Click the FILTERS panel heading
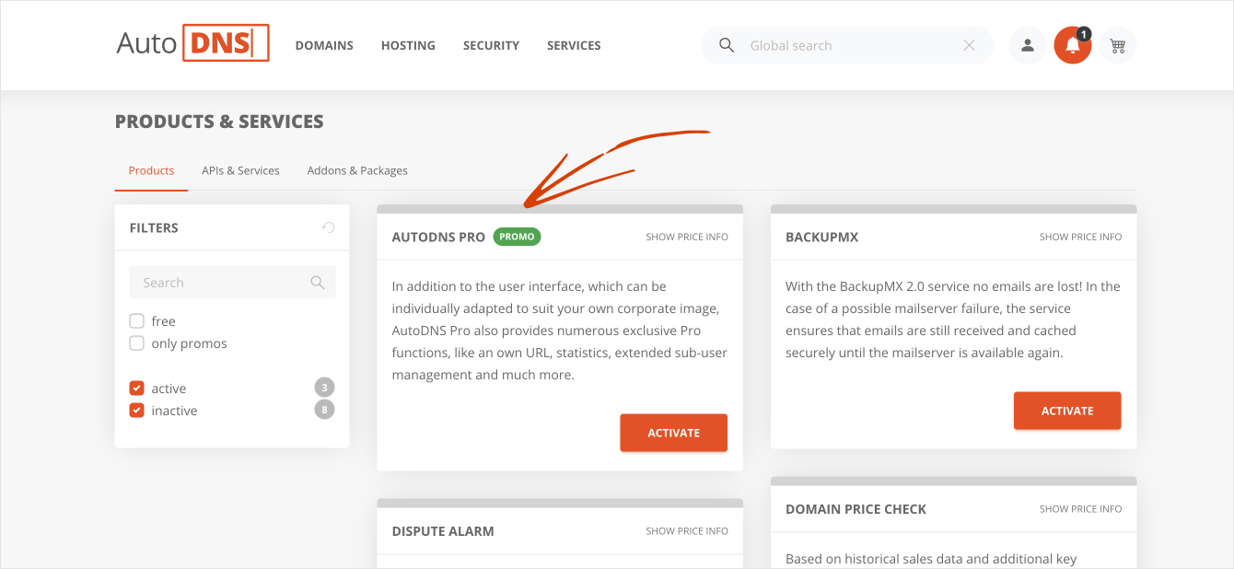The width and height of the screenshot is (1234, 569). pos(154,227)
